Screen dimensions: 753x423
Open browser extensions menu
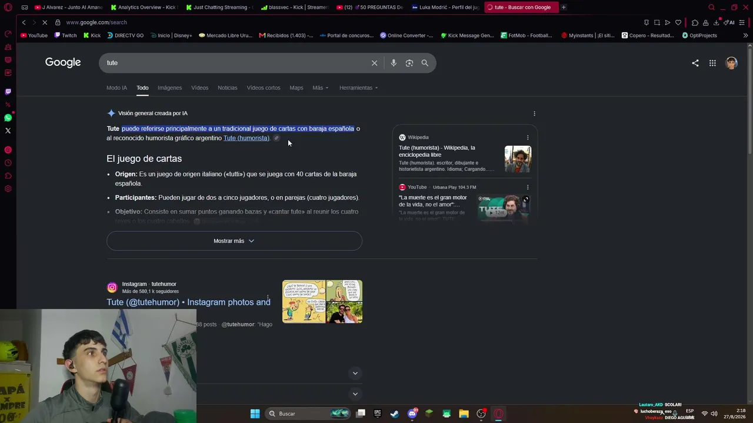tap(695, 22)
